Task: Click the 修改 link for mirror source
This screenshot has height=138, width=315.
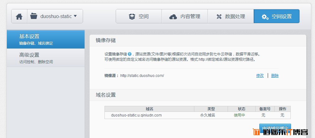Action: 260,76
